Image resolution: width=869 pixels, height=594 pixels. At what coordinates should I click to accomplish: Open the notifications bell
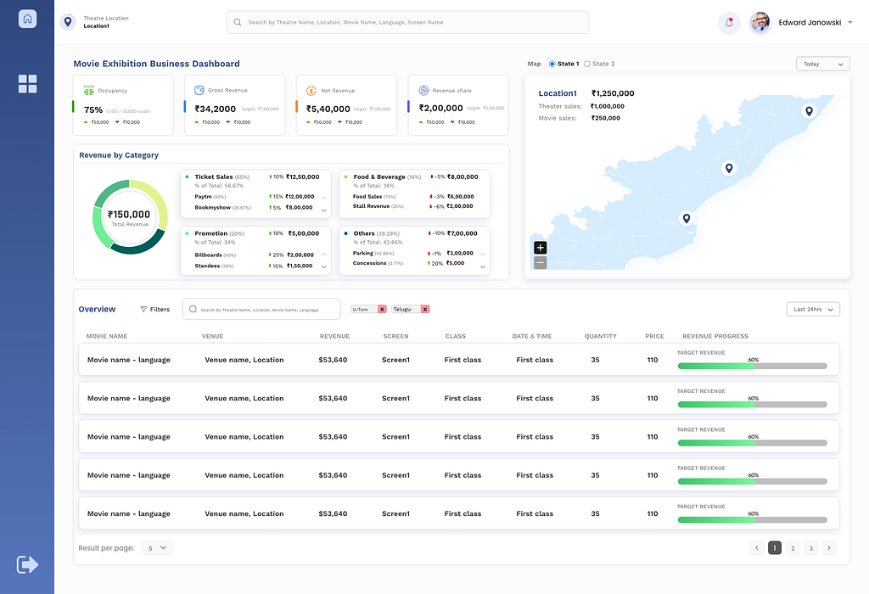click(x=729, y=23)
